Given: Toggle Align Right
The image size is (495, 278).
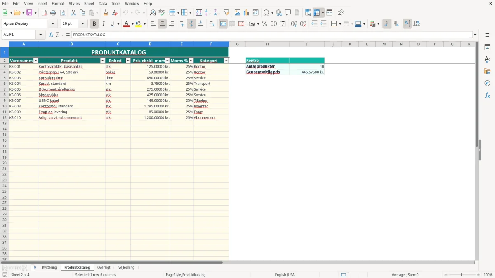Looking at the screenshot, I should click(x=171, y=24).
